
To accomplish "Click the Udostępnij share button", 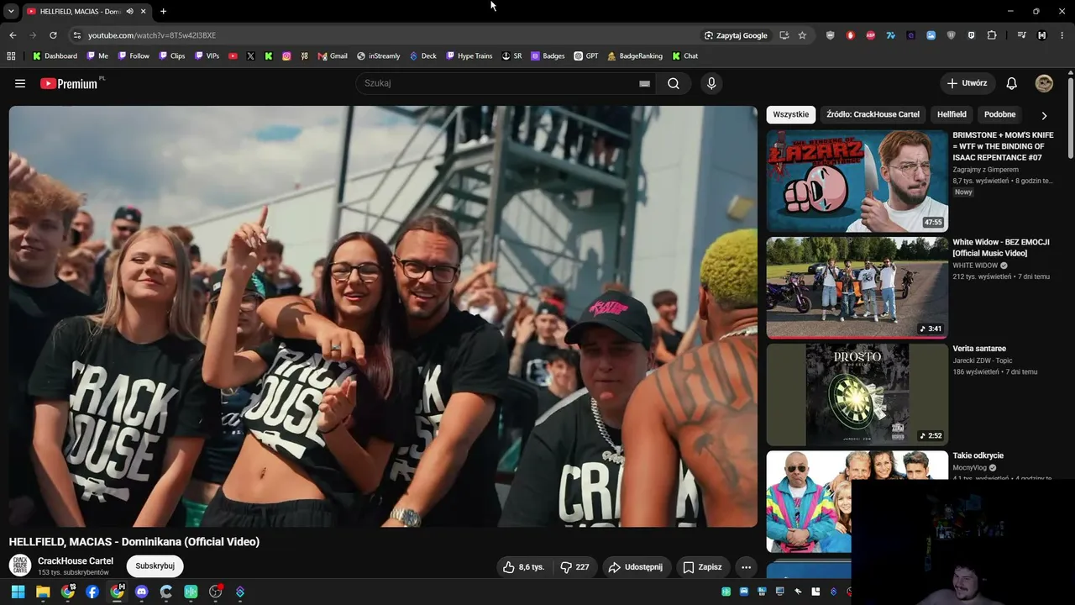I will (x=635, y=567).
